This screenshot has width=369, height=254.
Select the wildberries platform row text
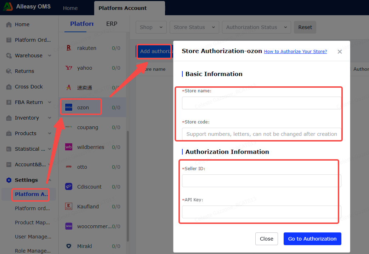coord(91,147)
